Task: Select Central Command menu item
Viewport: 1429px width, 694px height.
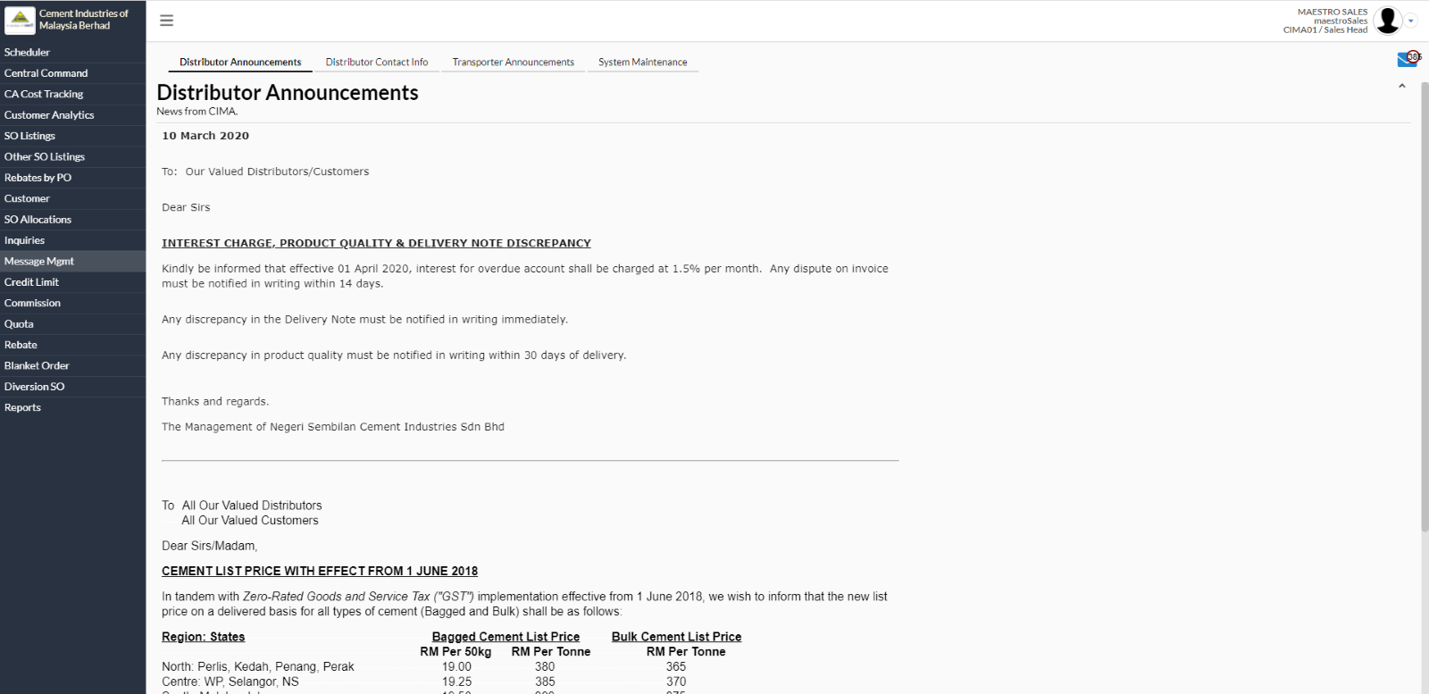Action: pyautogui.click(x=72, y=73)
